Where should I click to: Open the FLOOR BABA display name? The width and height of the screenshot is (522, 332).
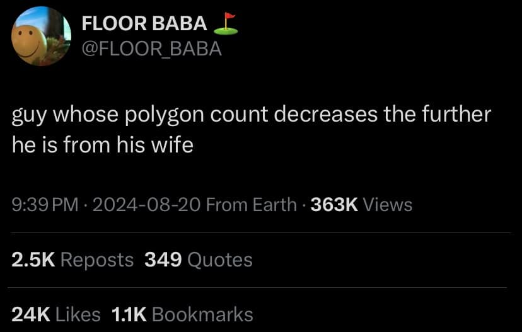144,24
